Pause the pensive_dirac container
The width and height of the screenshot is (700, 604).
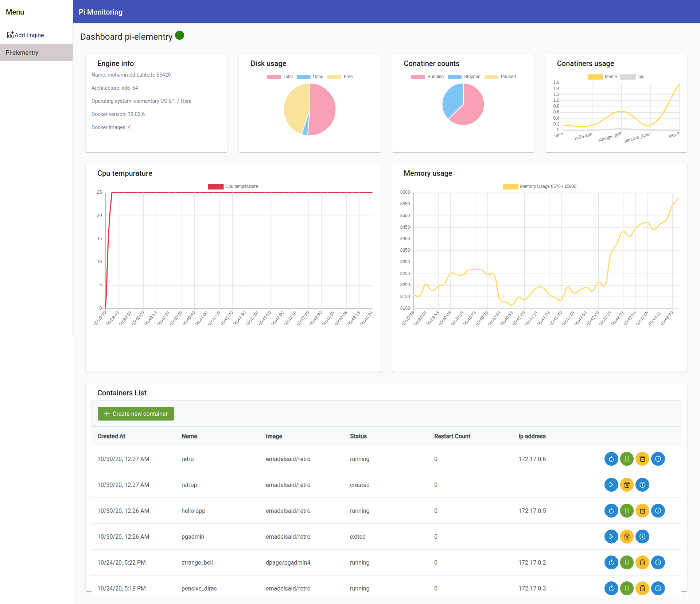pos(627,588)
